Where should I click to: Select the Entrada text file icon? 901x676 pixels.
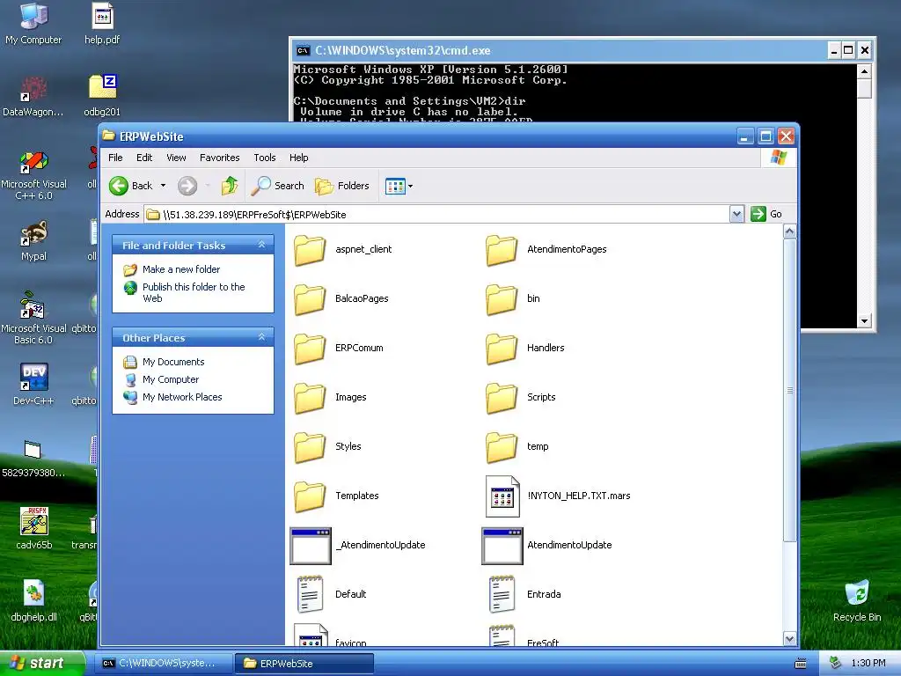point(502,594)
